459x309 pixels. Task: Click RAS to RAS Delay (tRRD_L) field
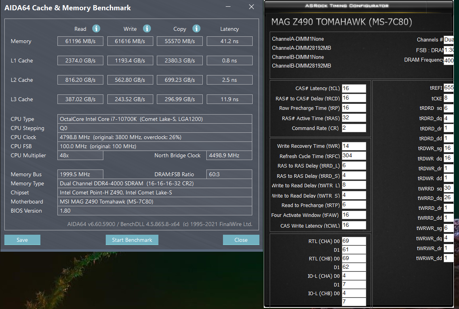pyautogui.click(x=354, y=166)
